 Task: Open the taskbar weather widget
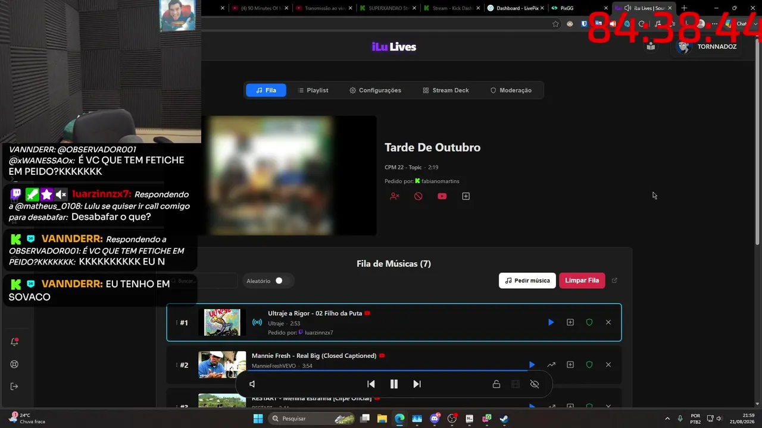pos(27,418)
